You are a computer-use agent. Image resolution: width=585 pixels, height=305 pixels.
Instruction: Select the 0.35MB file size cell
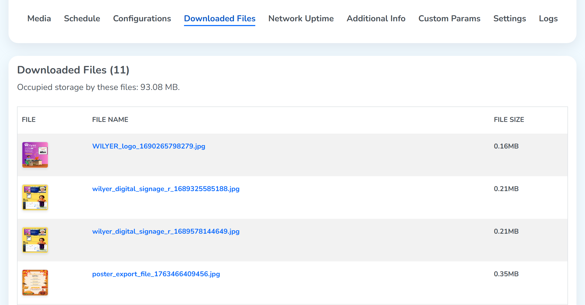click(x=506, y=274)
